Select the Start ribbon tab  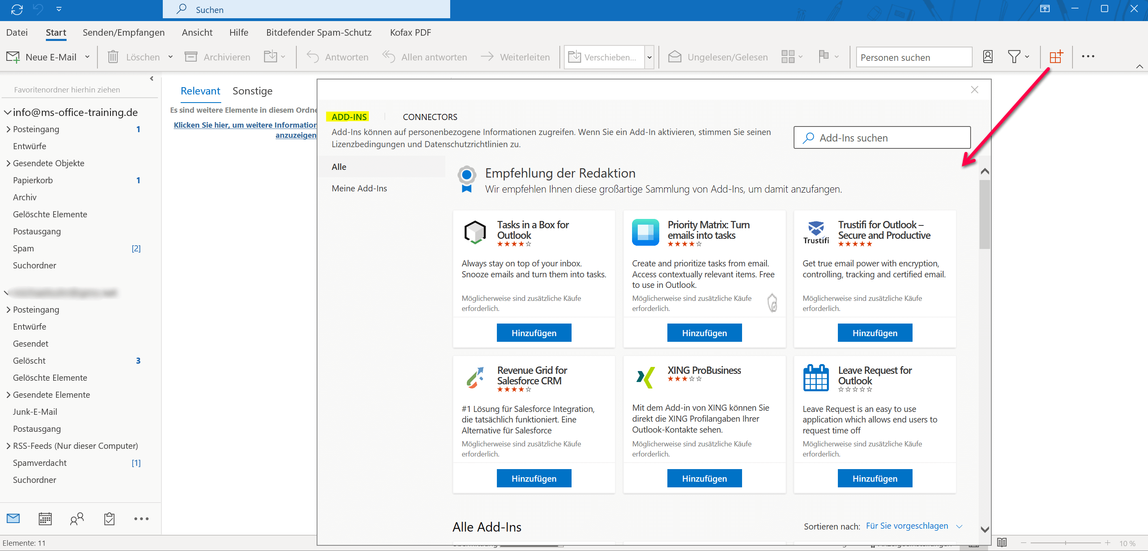[56, 32]
